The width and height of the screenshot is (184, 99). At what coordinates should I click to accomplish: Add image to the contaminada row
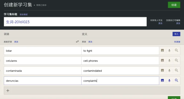(163, 70)
